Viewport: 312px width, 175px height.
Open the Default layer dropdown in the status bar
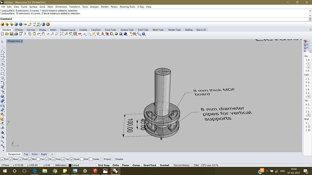pos(74,165)
